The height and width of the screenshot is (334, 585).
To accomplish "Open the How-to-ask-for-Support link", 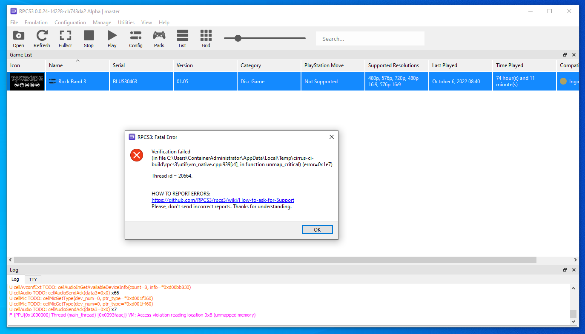I will click(x=223, y=200).
